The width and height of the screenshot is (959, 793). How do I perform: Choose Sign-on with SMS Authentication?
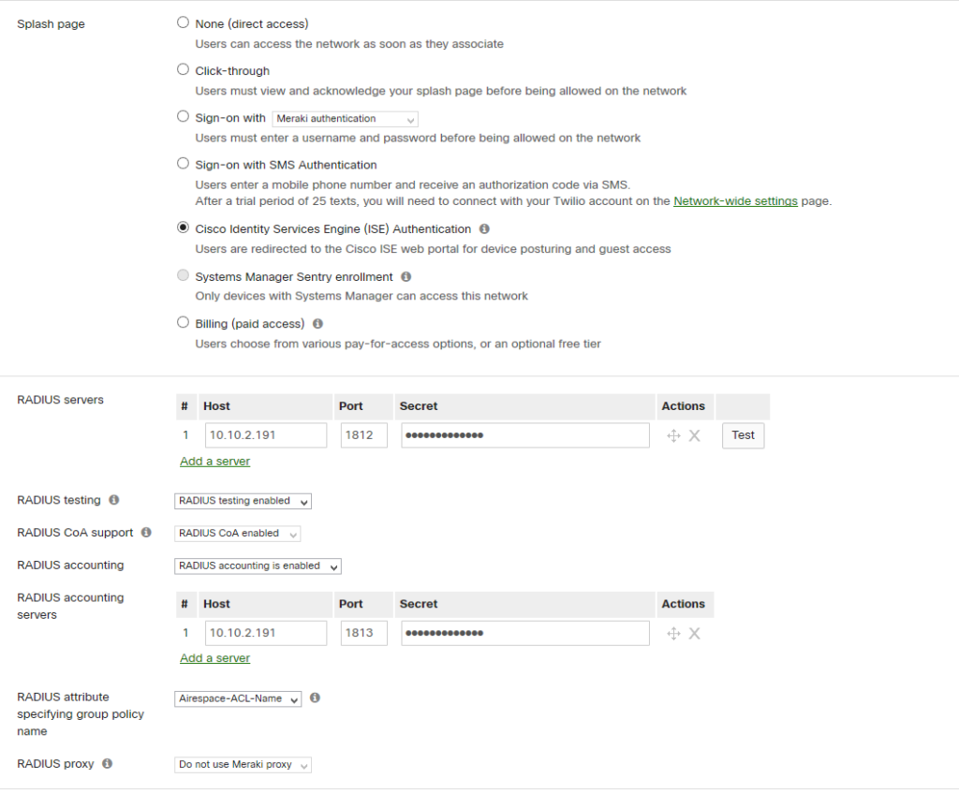click(x=183, y=162)
